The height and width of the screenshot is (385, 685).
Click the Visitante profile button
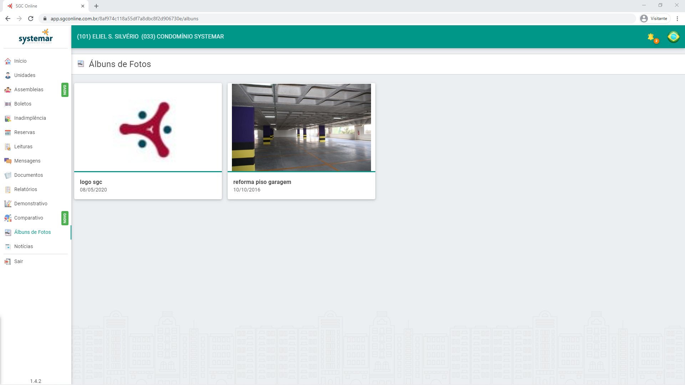point(654,19)
